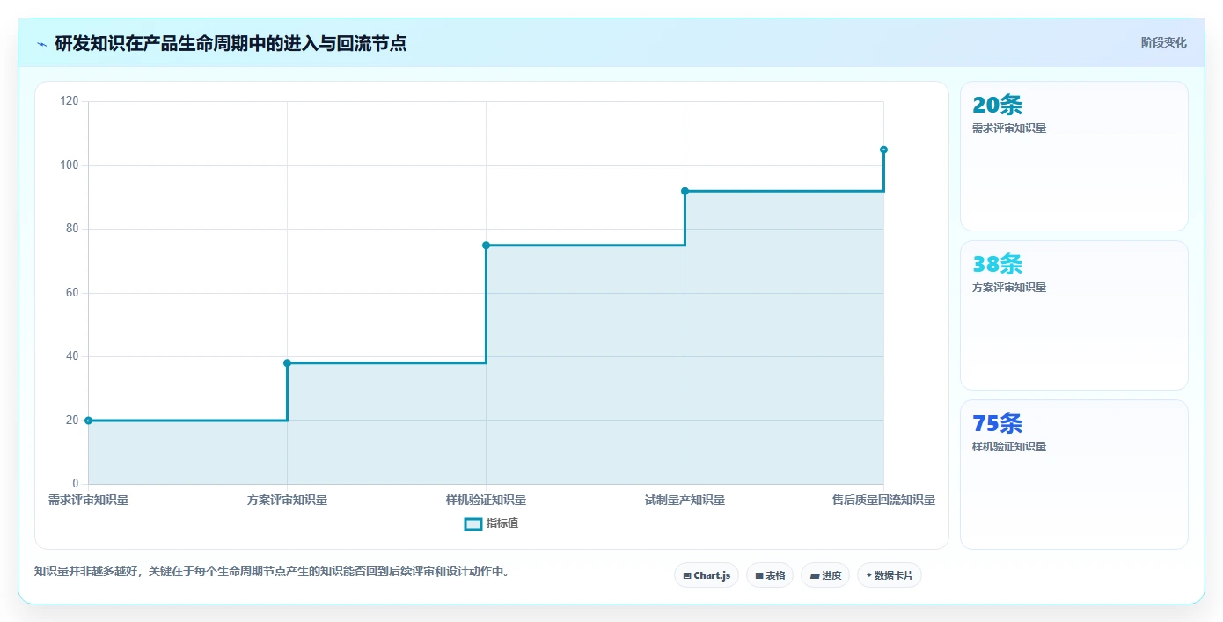This screenshot has width=1223, height=622.
Task: Click the 75条 data card
Action: (x=1074, y=474)
